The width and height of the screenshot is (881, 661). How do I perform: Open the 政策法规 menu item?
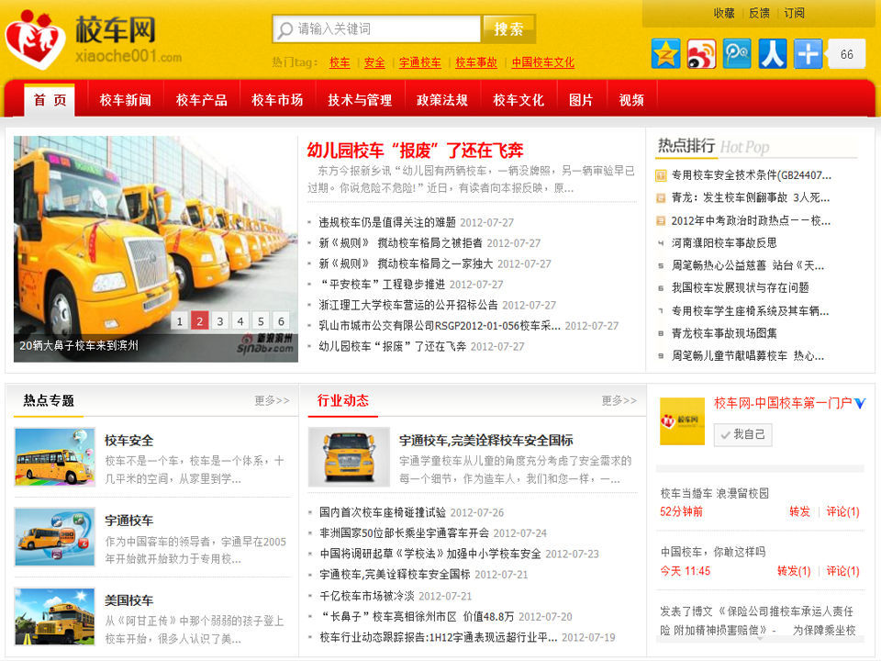click(442, 100)
